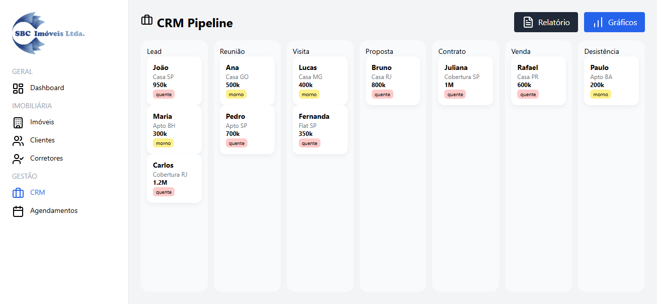
Task: Click the Proposta column header
Action: [x=379, y=51]
